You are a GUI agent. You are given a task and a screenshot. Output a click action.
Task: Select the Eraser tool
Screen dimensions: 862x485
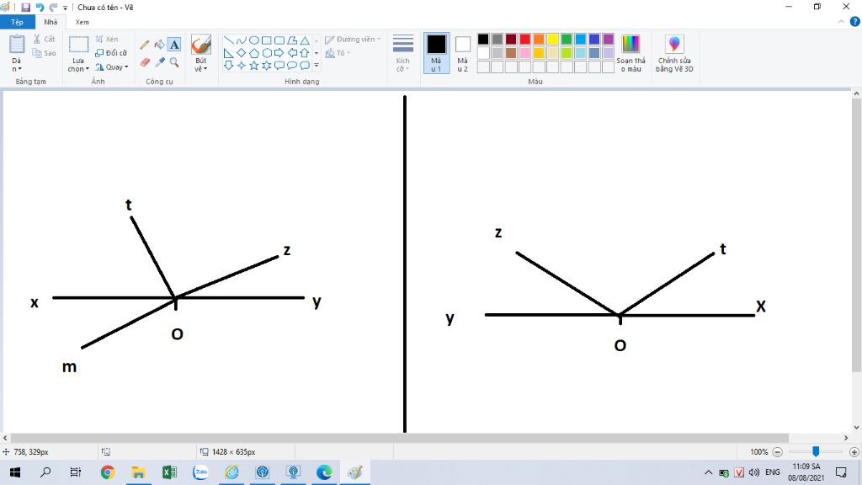(145, 62)
